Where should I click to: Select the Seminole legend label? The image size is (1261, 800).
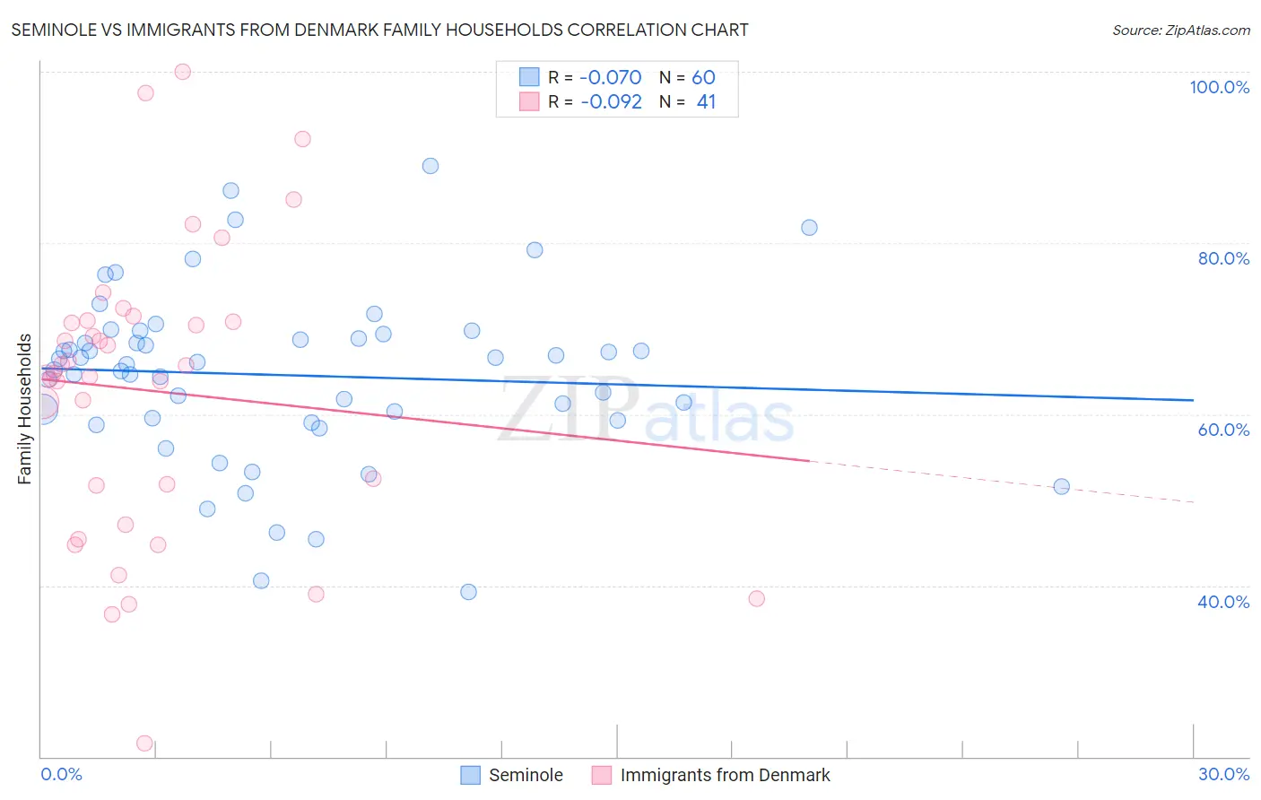click(x=526, y=775)
